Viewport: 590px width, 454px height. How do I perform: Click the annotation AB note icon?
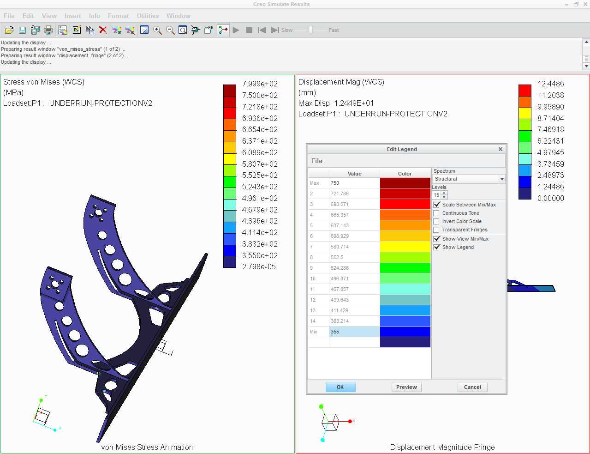click(209, 30)
